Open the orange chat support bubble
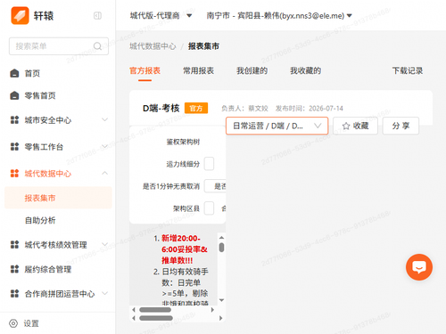Viewport: 446px width, 334px height. [419, 267]
